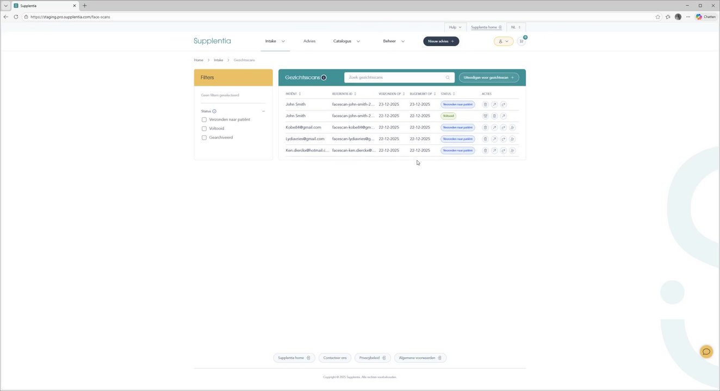
Task: Delete the Ken.dierckx@hotmail facescan
Action: 485,150
